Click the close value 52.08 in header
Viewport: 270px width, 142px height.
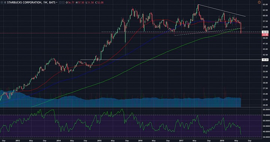(100, 2)
